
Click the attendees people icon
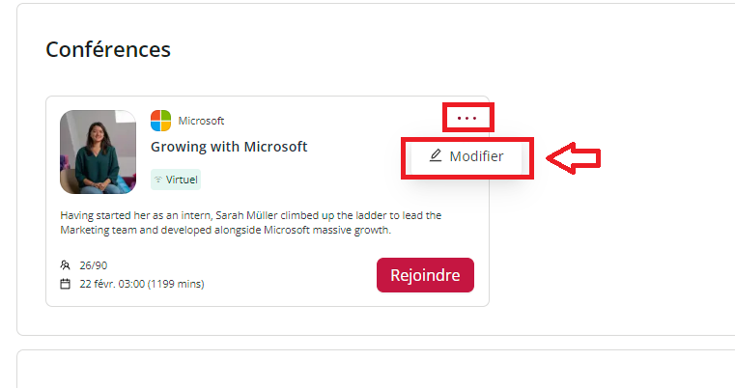tap(65, 265)
